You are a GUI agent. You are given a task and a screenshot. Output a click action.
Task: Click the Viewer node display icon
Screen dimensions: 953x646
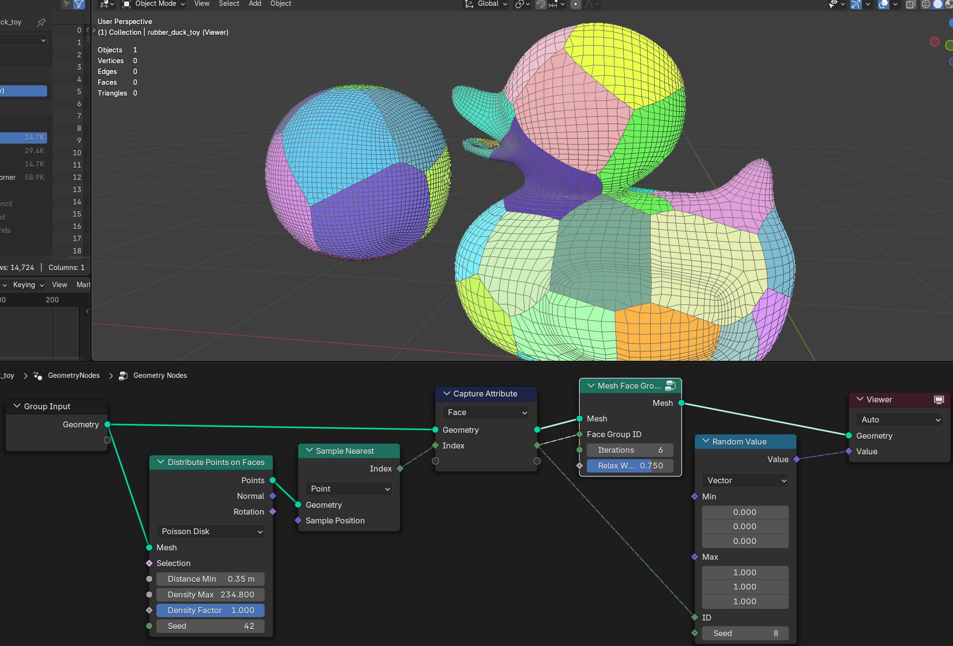[939, 400]
